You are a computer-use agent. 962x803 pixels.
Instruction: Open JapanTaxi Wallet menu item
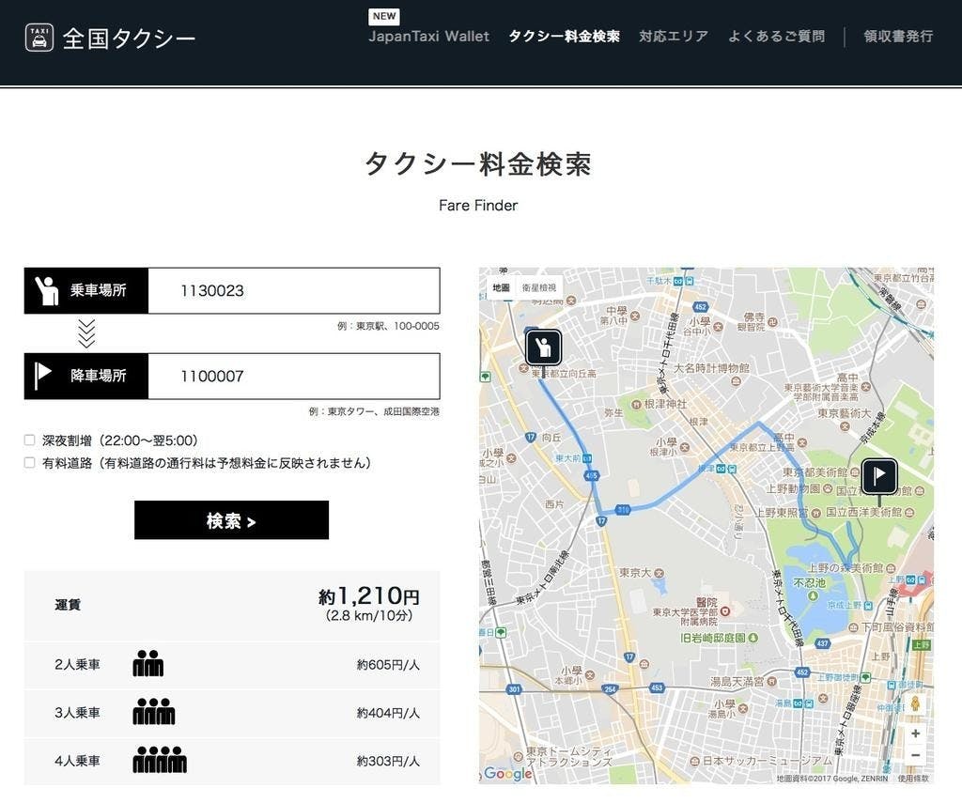point(428,37)
